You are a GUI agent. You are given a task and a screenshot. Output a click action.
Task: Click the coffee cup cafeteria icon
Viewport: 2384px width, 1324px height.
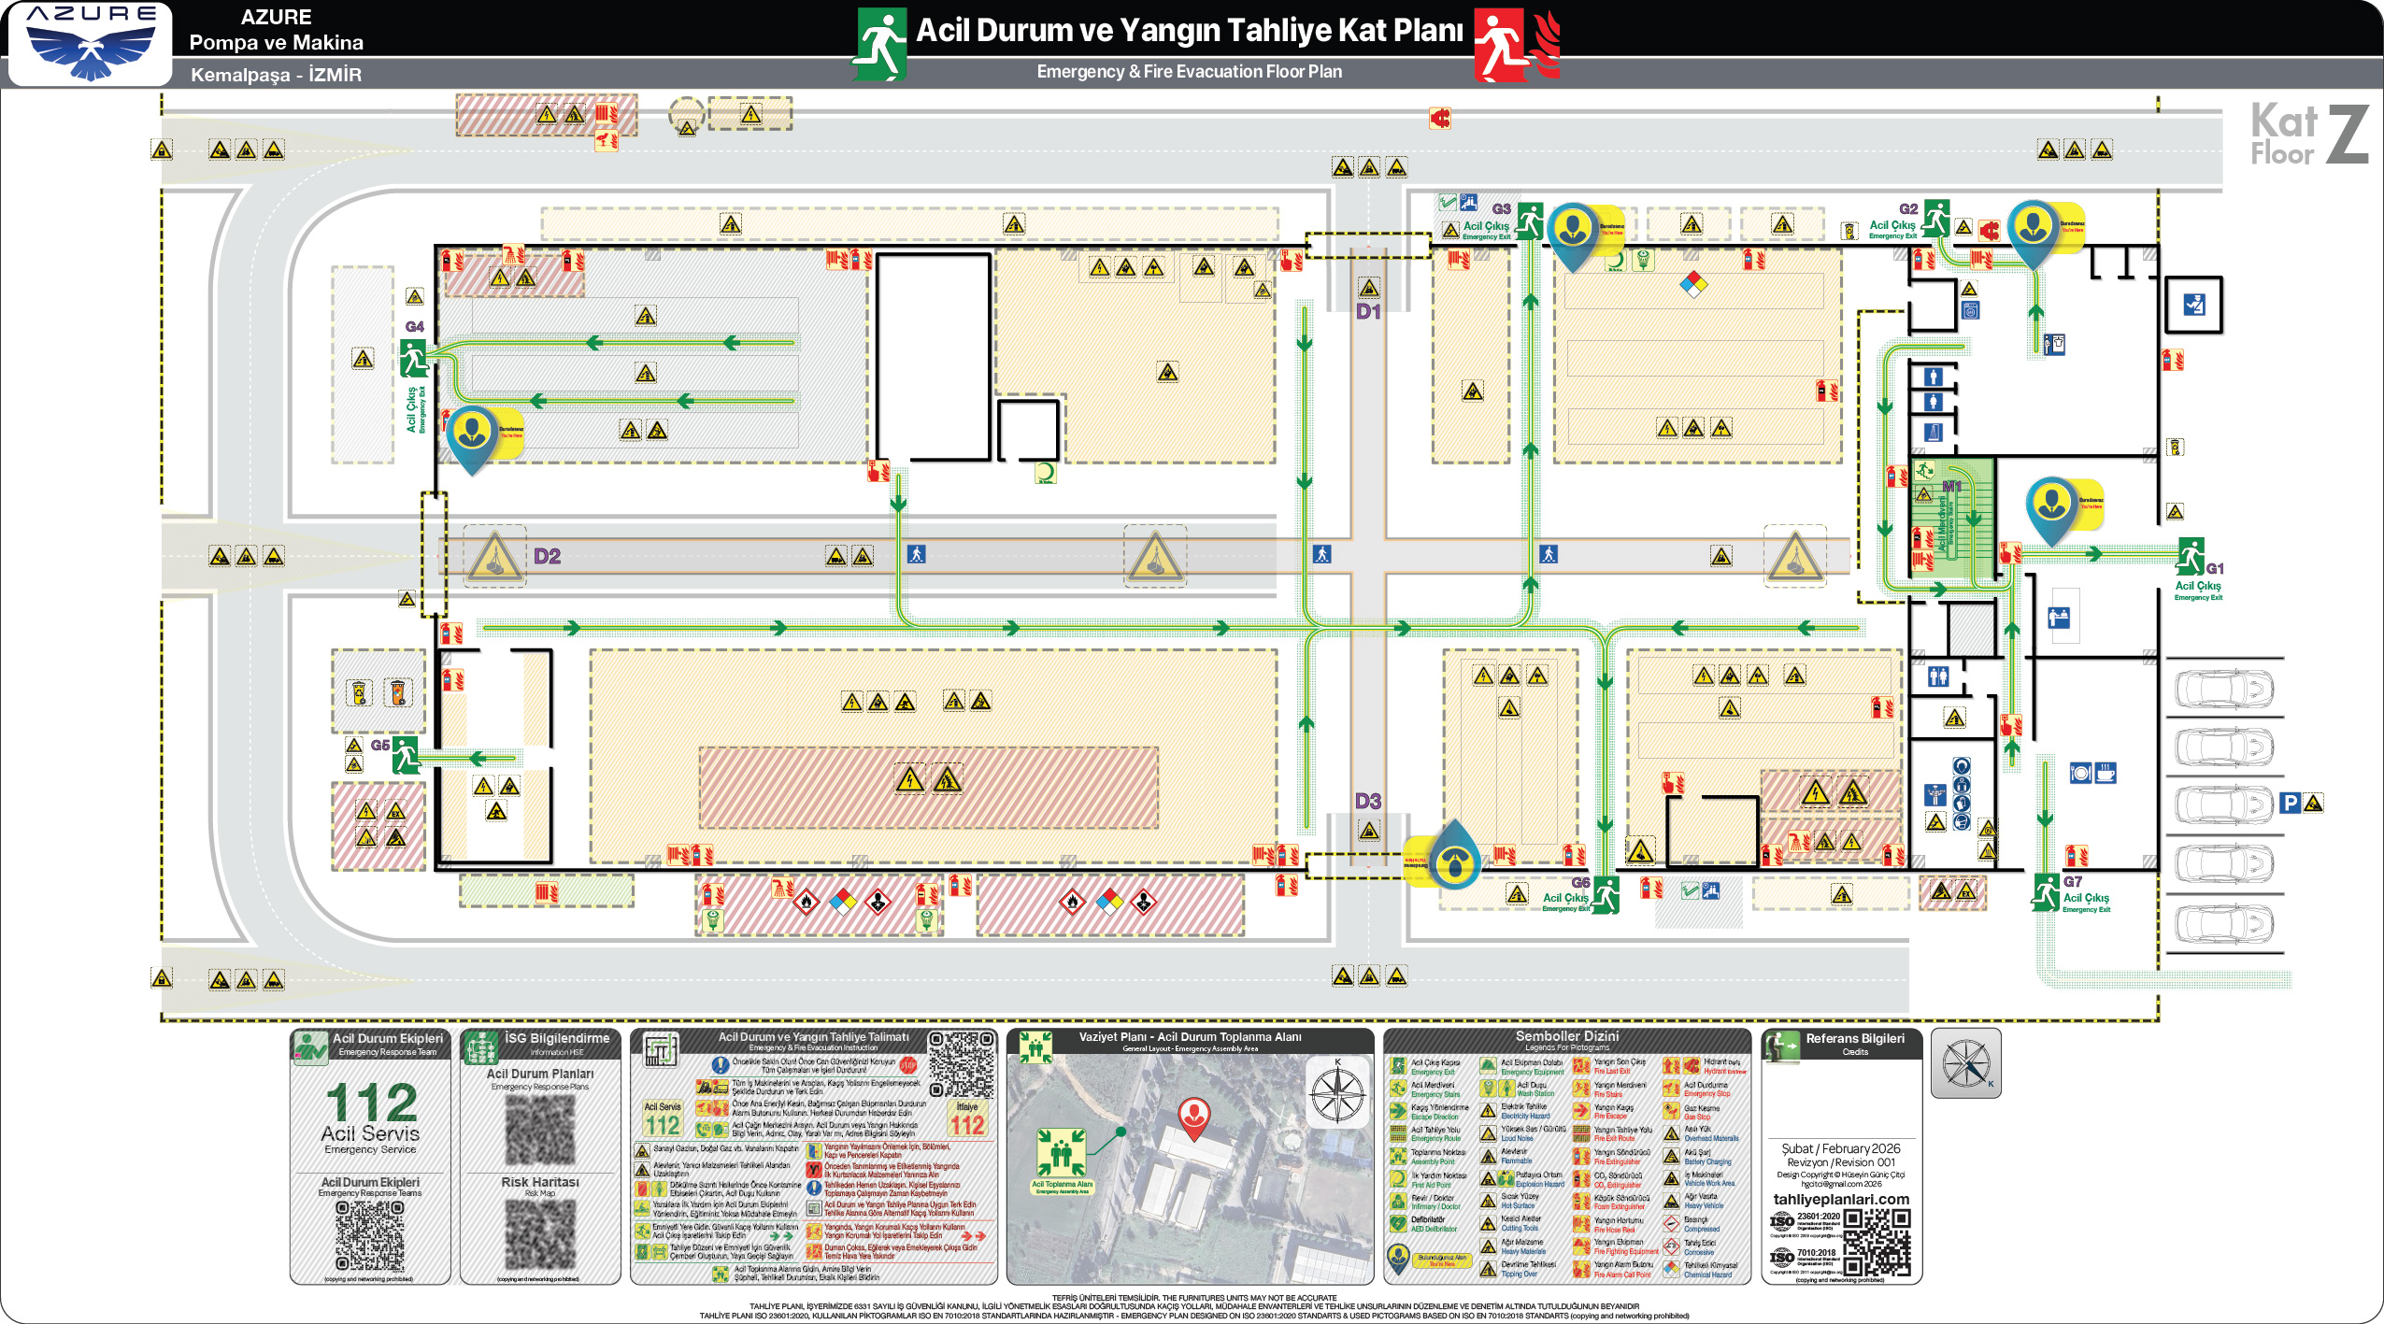(x=2106, y=773)
